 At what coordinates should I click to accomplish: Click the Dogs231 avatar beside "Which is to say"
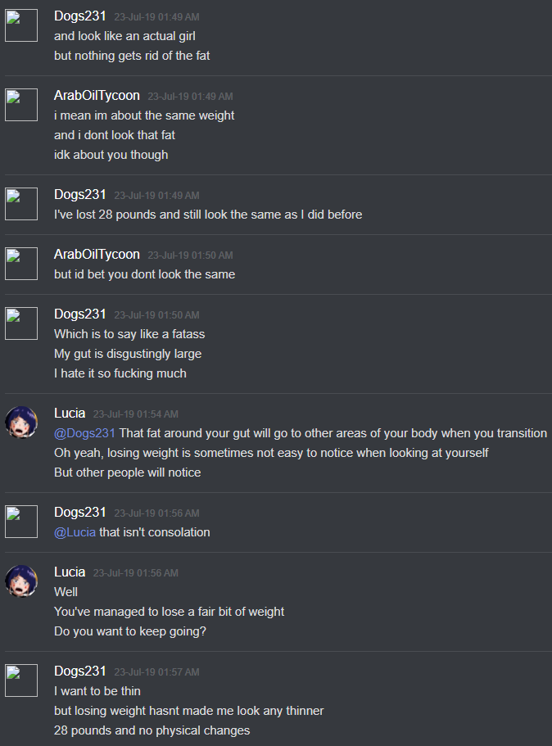pos(21,323)
